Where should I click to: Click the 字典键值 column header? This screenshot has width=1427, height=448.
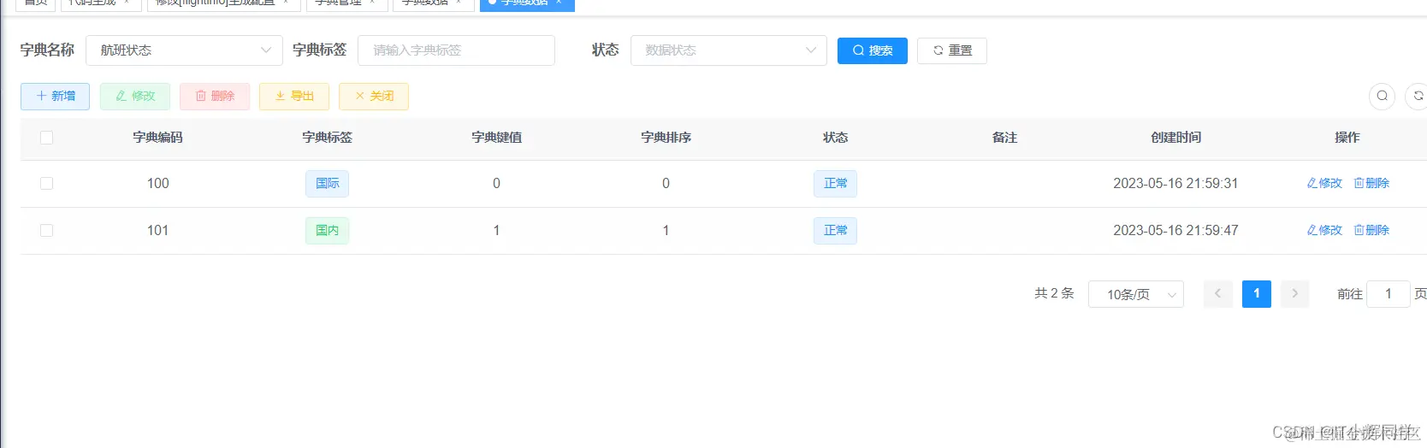point(496,138)
